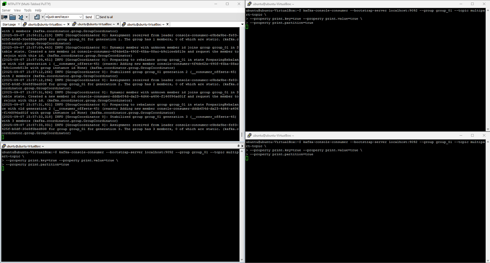Click the tab list dropdown arrow at tab bar end
This screenshot has width=490, height=263.
pos(242,24)
